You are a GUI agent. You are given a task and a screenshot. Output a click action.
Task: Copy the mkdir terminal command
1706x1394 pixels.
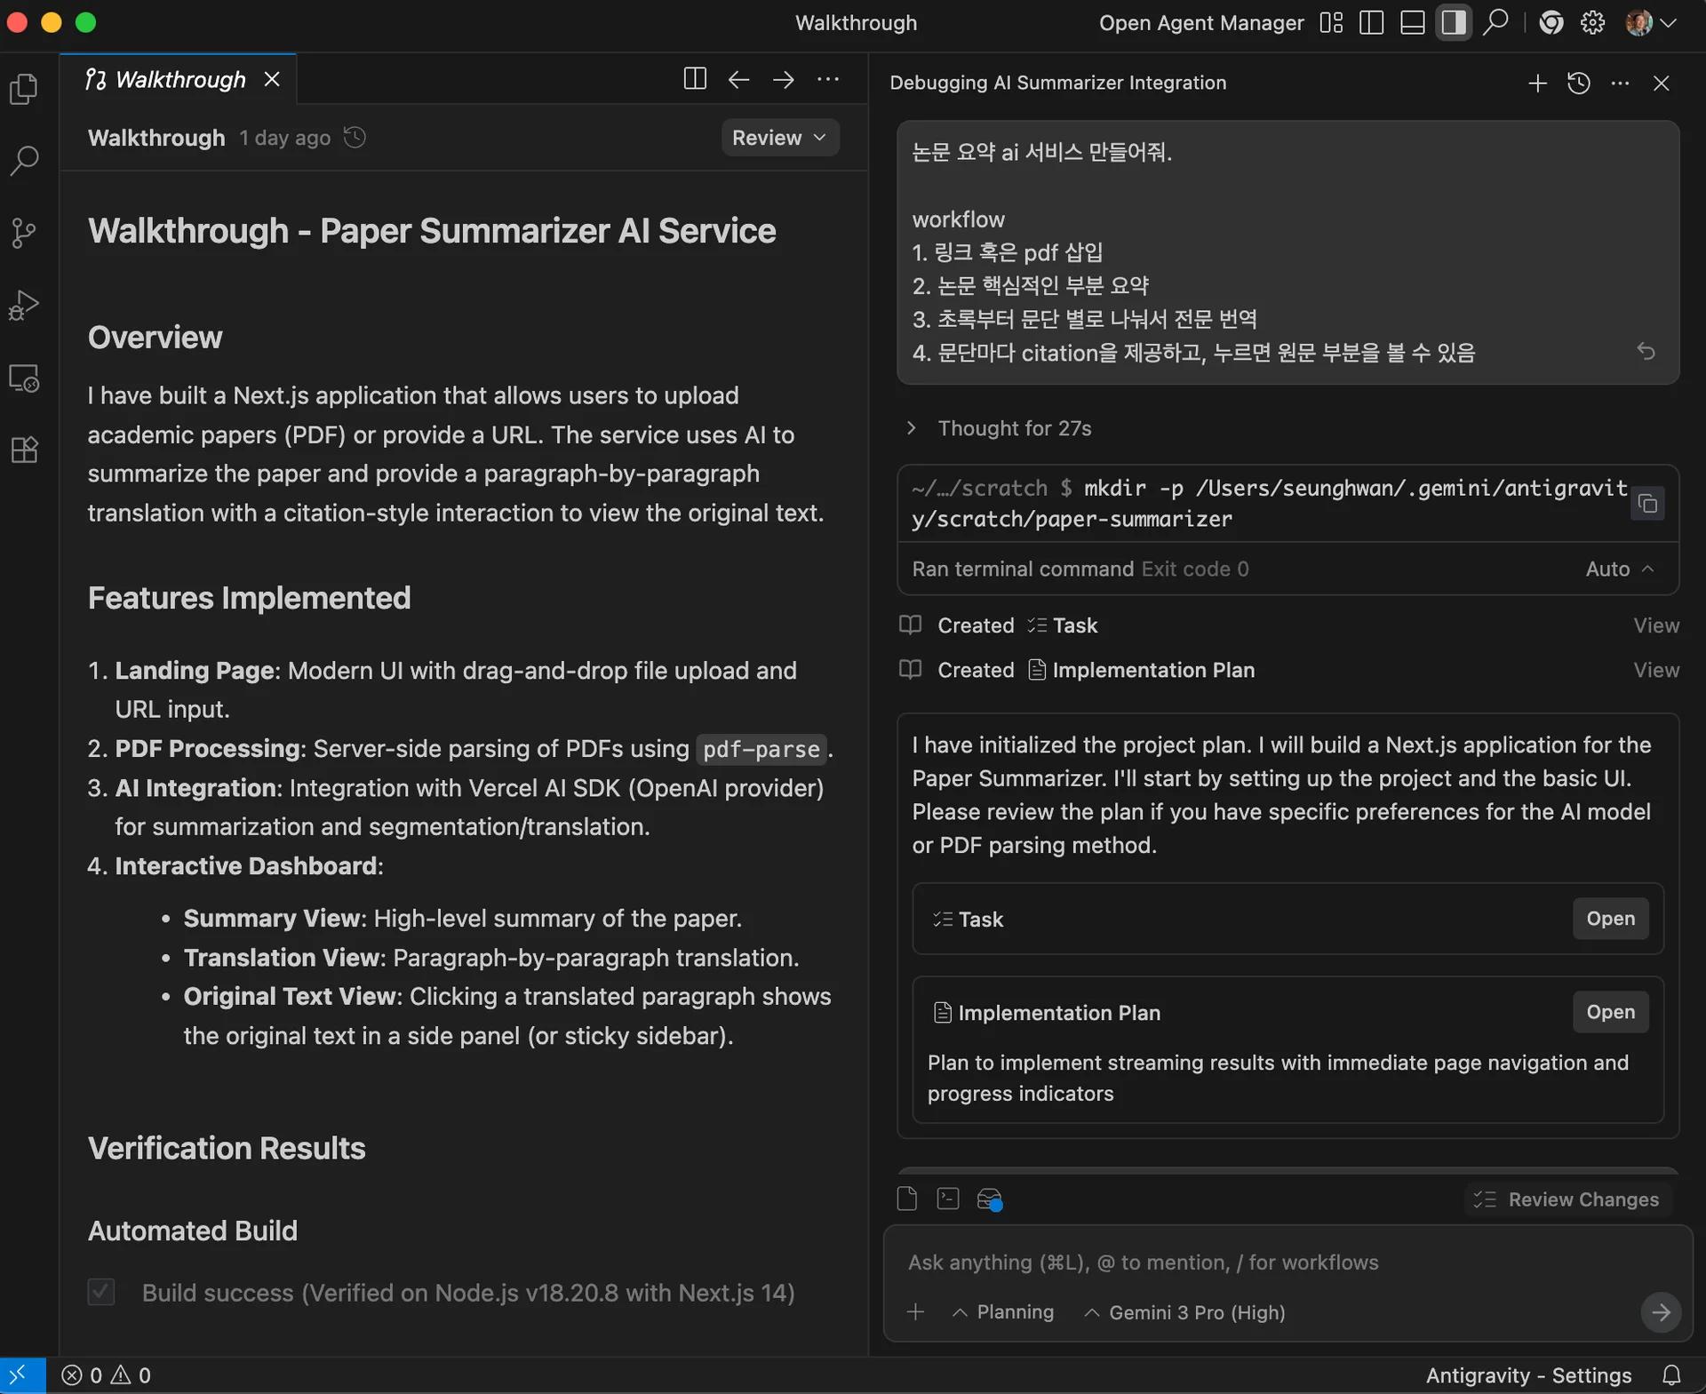point(1647,504)
